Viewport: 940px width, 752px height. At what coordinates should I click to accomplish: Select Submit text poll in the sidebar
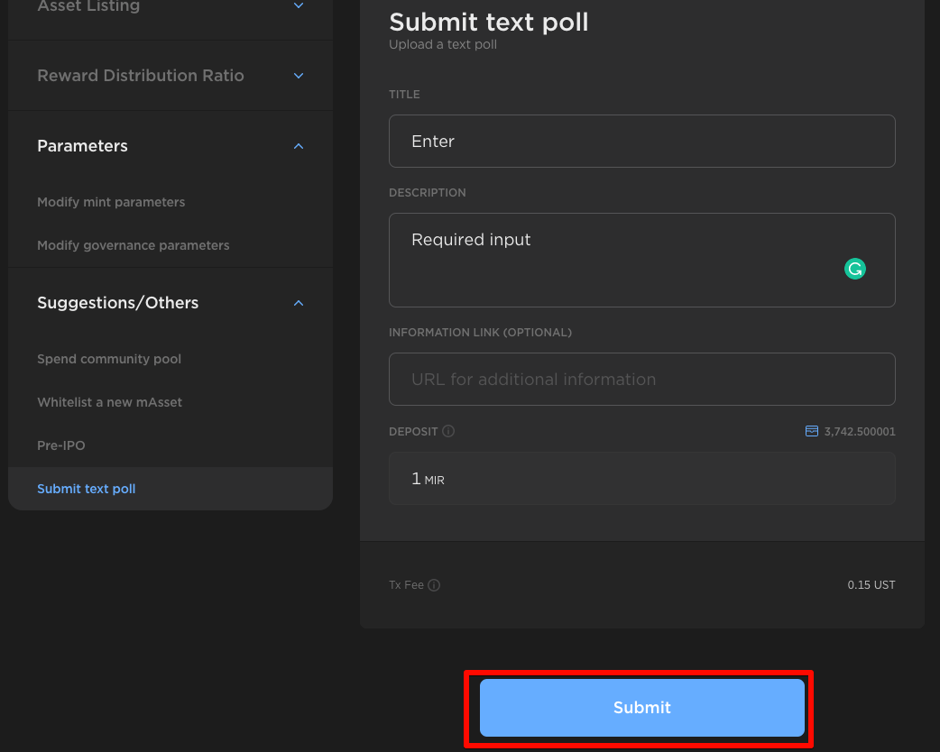87,489
